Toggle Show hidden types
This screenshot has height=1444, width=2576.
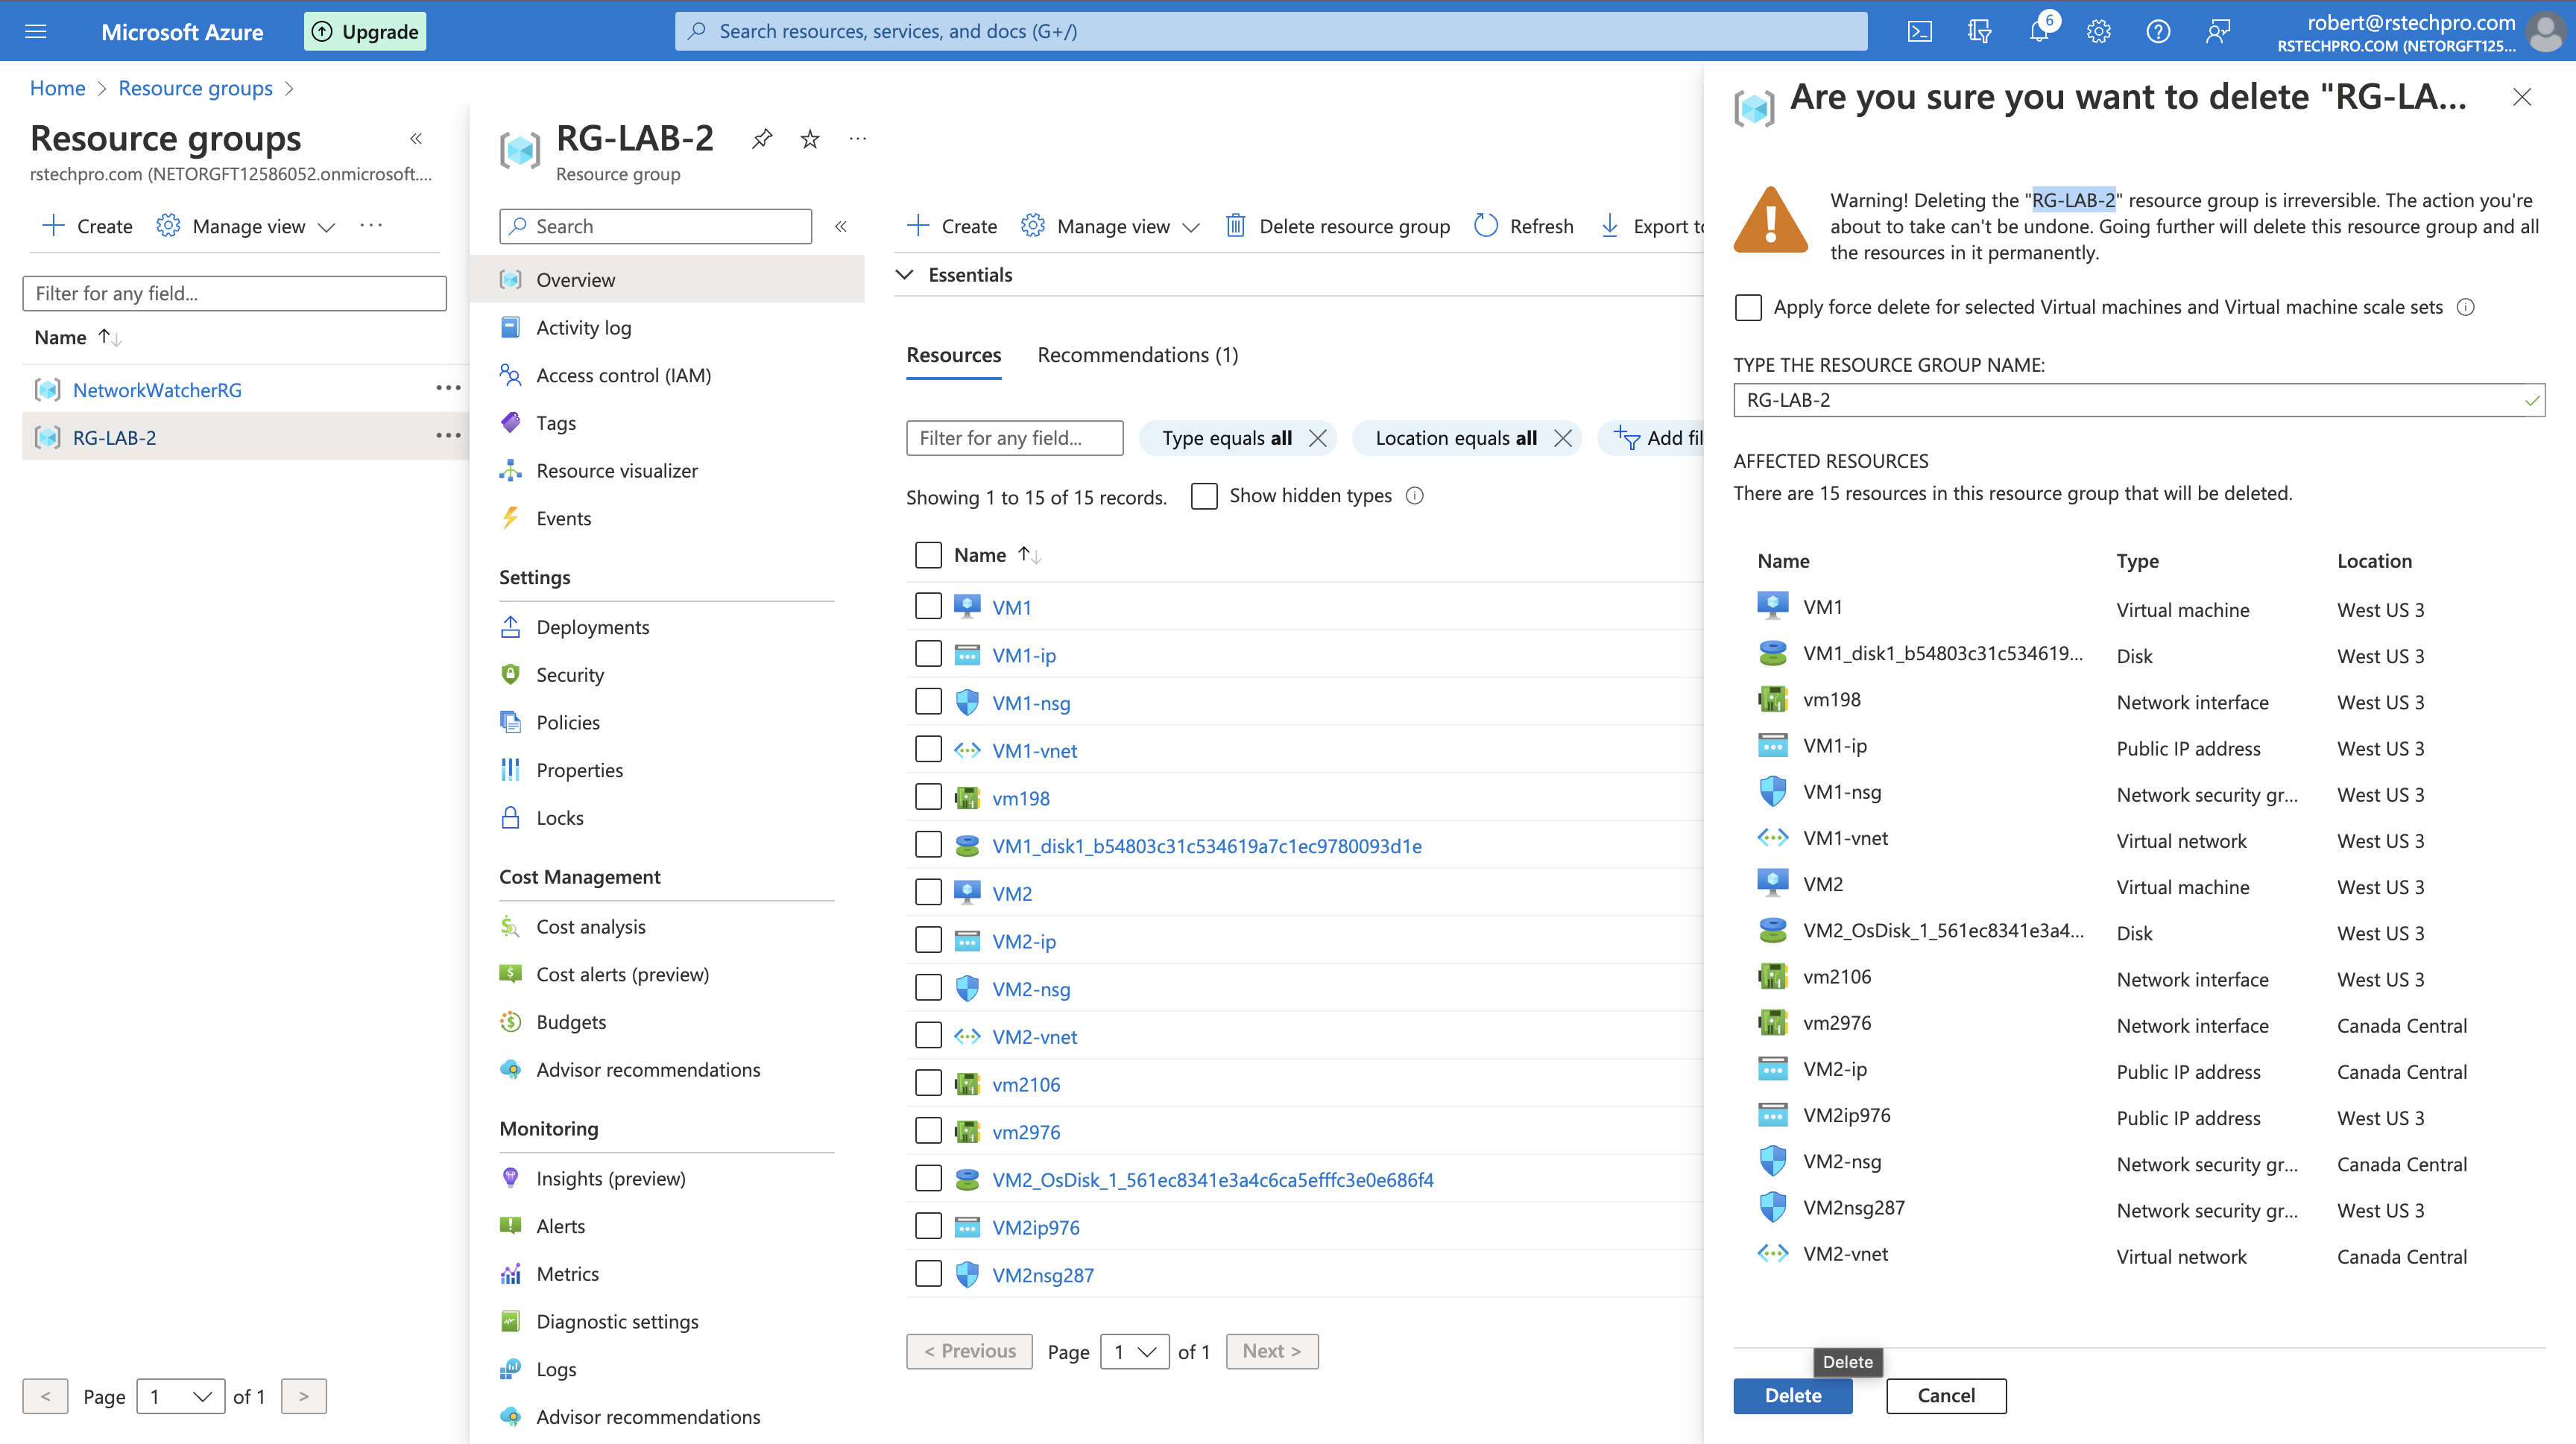(x=1204, y=495)
